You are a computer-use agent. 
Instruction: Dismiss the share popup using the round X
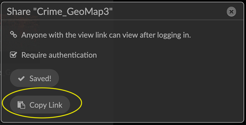tap(231, 12)
